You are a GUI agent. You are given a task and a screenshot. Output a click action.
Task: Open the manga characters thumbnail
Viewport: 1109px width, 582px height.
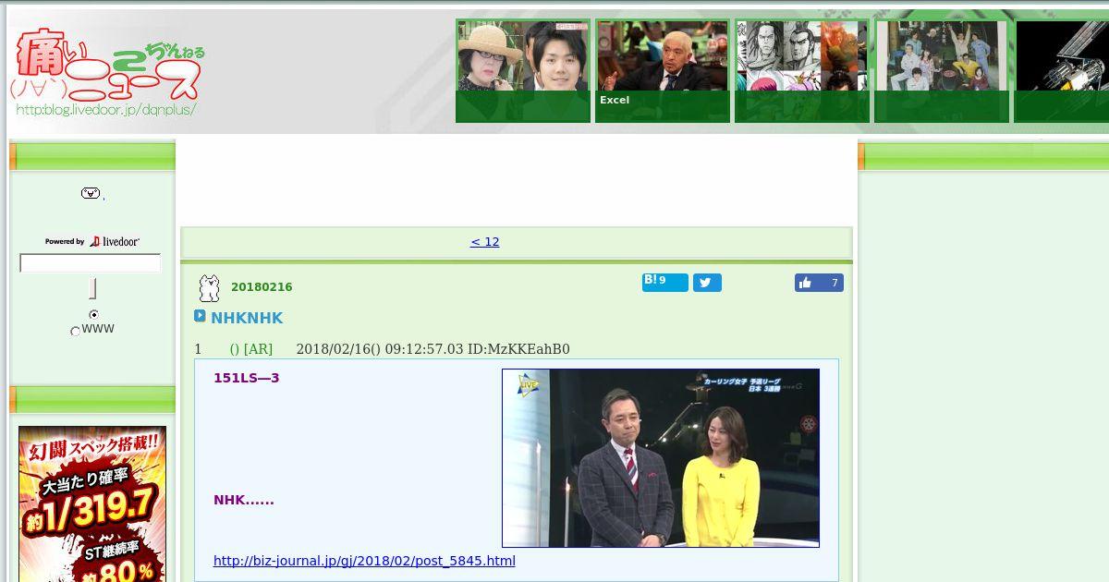pos(802,71)
